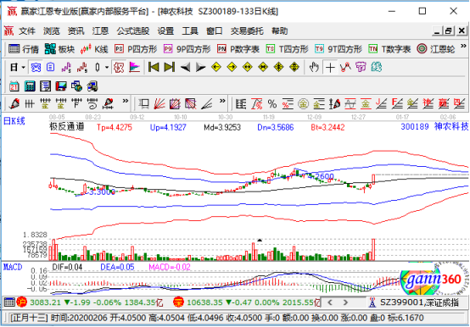Image resolution: width=470 pixels, height=327 pixels.
Task: Click the purple staircase chart icon
Action: [66, 67]
